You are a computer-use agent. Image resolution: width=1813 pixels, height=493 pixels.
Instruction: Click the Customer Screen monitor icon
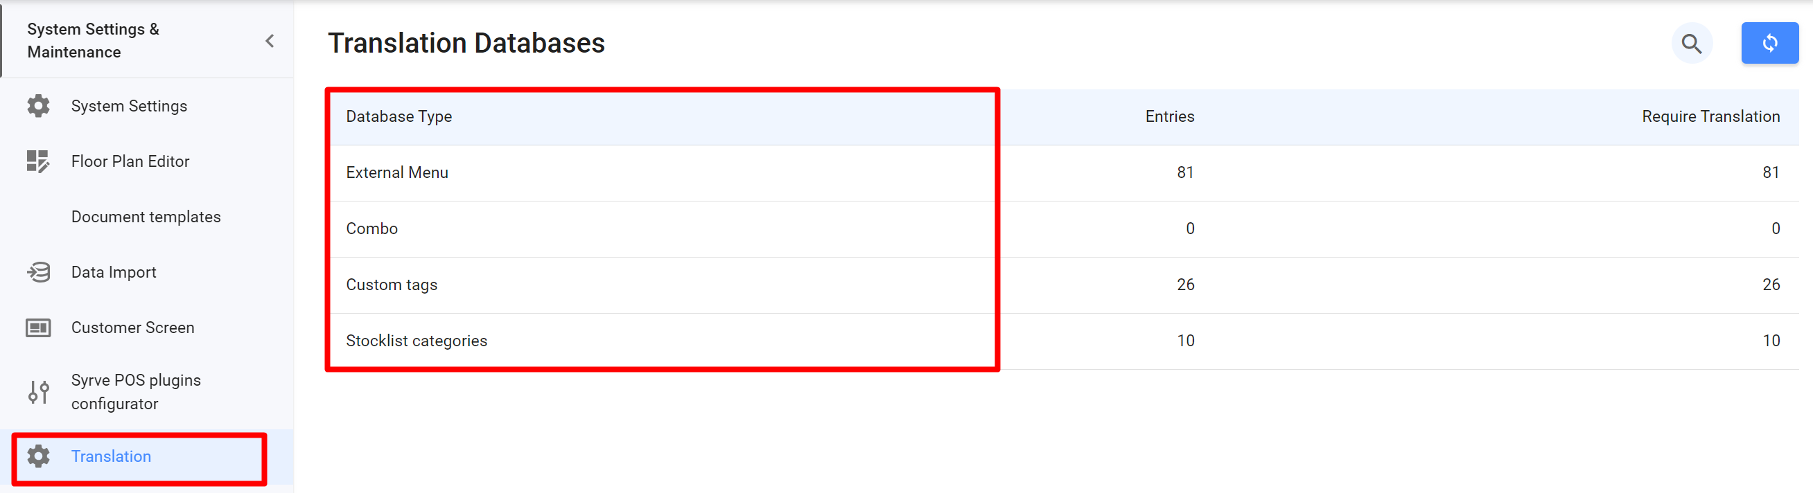[x=39, y=328]
